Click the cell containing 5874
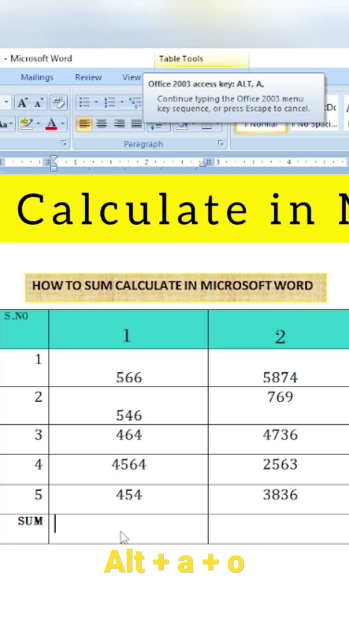This screenshot has height=621, width=349. 279,368
